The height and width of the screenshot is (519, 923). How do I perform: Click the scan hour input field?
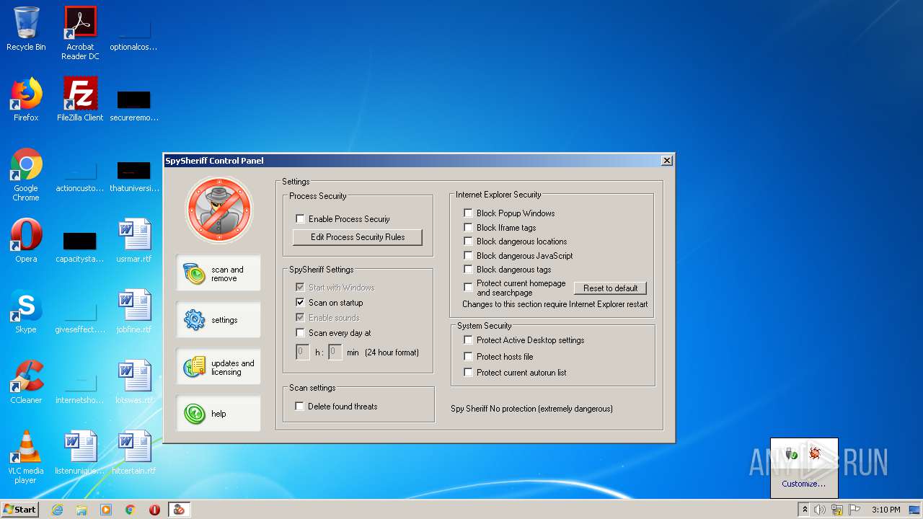click(x=303, y=352)
